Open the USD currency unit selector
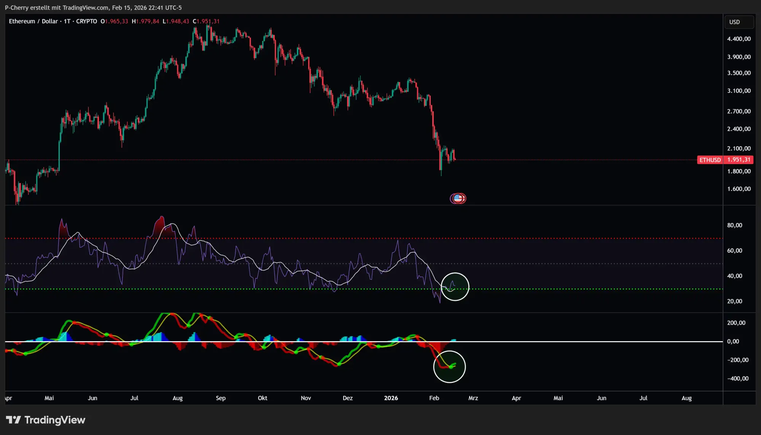This screenshot has width=761, height=435. (738, 22)
